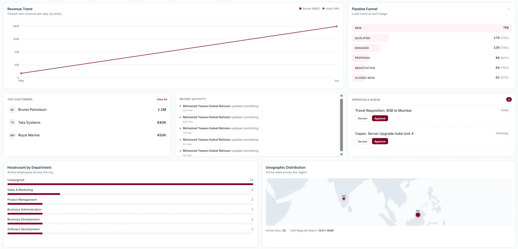
Task: Click the ENGAGED funnel stage bar
Action: (x=367, y=48)
